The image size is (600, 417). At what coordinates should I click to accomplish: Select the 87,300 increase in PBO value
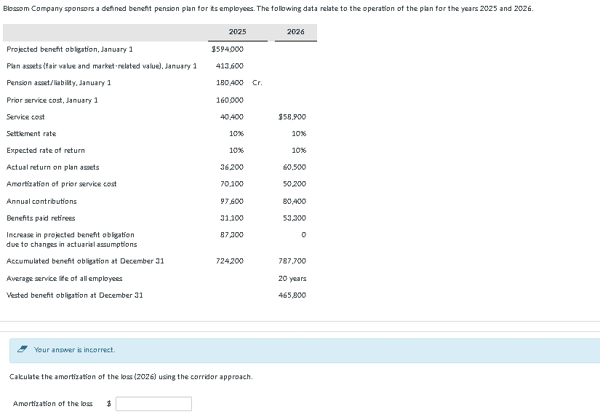(232, 234)
